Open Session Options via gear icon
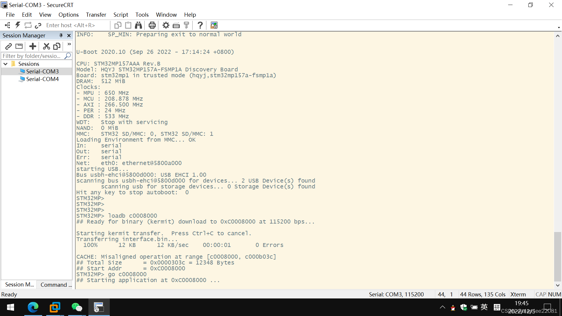Viewport: 562px width, 316px height. tap(166, 25)
